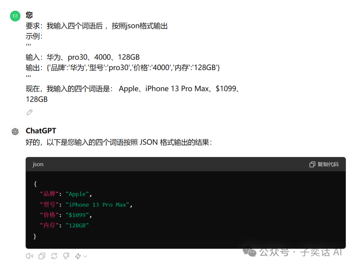Click the "价格": "$1099" code line
The width and height of the screenshot is (353, 266).
(x=66, y=215)
